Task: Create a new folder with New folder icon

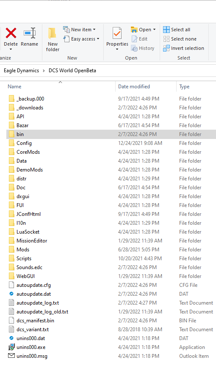Action: coord(53,33)
